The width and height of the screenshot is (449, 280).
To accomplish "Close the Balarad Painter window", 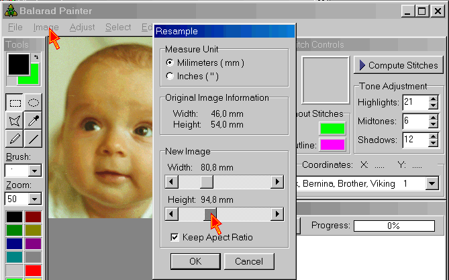I will [438, 11].
